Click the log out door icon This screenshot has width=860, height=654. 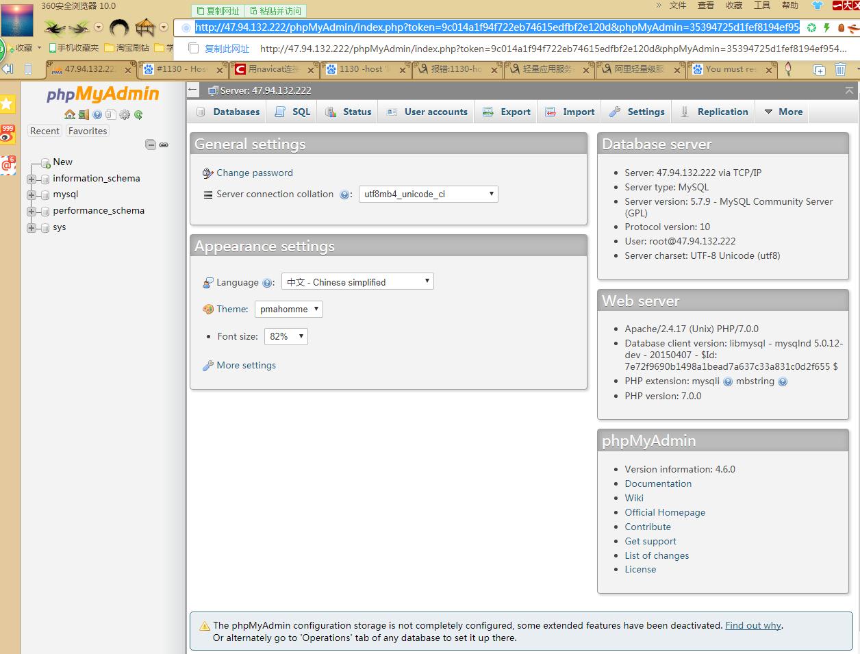click(84, 114)
